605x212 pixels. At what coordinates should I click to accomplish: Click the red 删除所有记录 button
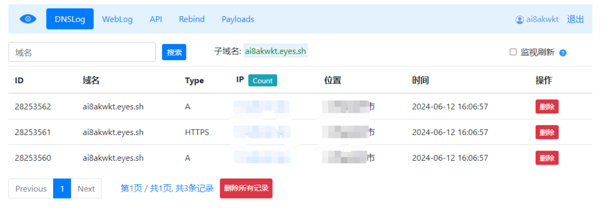pyautogui.click(x=246, y=188)
